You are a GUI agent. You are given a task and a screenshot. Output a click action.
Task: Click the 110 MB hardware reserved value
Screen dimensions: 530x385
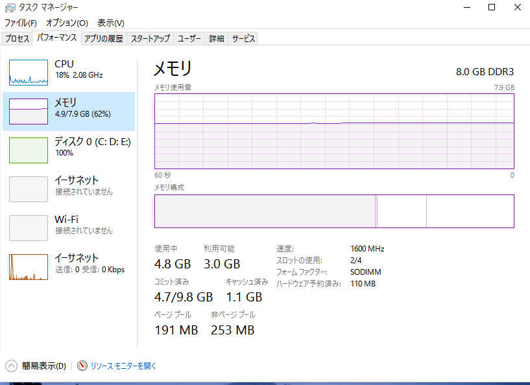(363, 284)
